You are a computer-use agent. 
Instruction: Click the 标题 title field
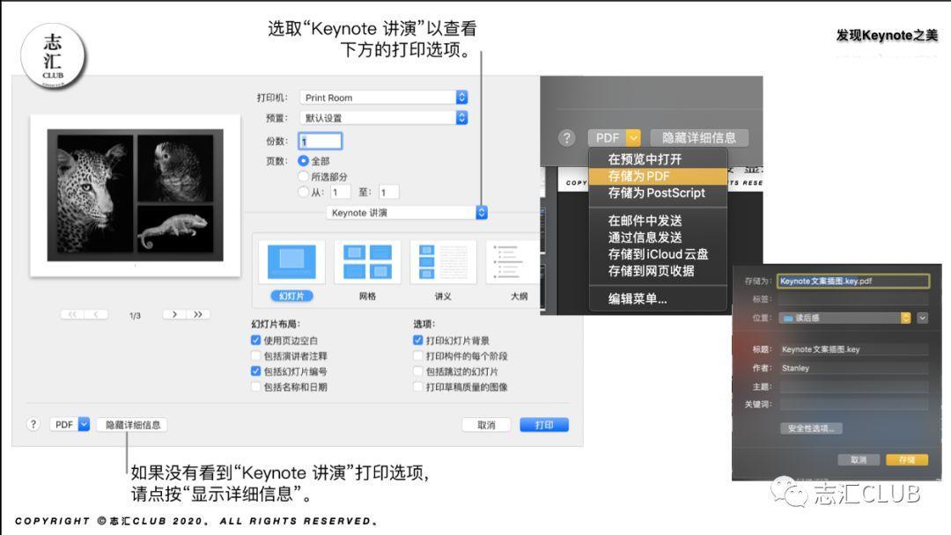[853, 349]
